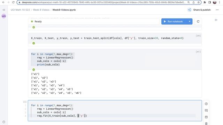The image size is (223, 125).
Task: Click the green success check below train_test_split cell
Action: click(34, 43)
